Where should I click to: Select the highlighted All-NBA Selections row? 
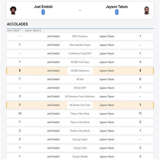click(x=80, y=71)
